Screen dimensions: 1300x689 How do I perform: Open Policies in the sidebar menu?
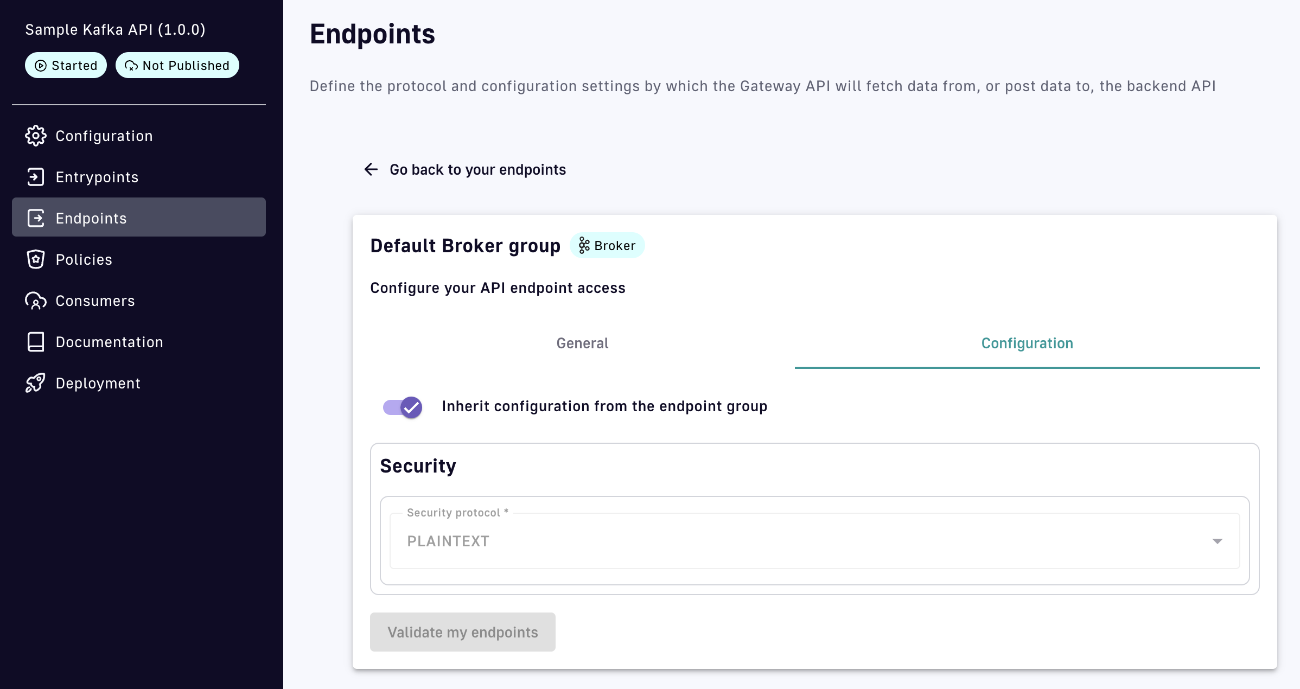tap(84, 259)
